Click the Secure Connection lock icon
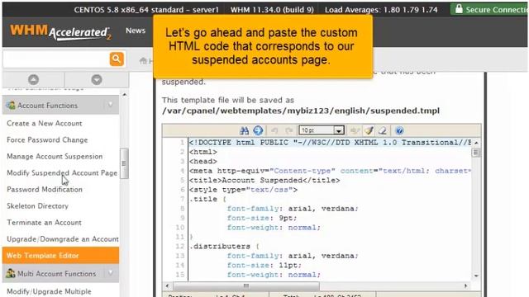Image resolution: width=529 pixels, height=297 pixels. tap(459, 9)
